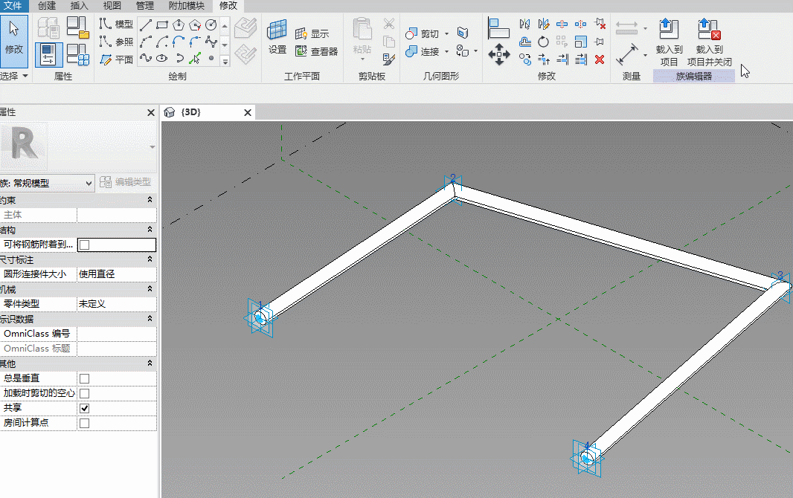Click the 零件类型 value field
This screenshot has width=793, height=498.
(116, 304)
